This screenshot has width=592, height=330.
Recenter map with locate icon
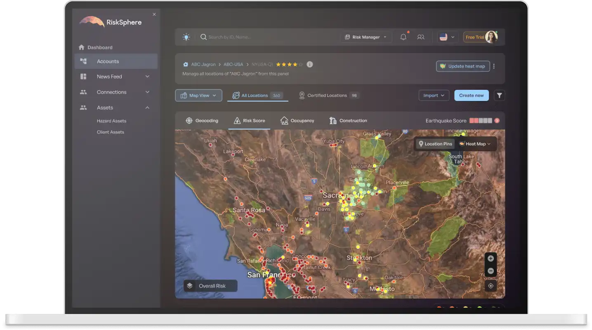click(x=491, y=286)
